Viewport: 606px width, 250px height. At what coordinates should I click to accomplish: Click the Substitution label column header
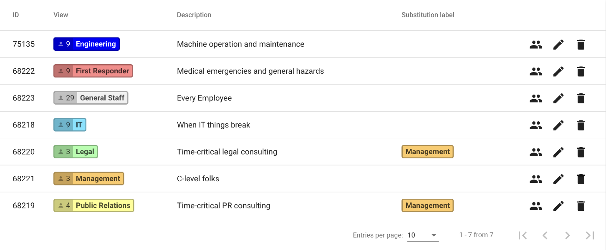[x=428, y=15]
